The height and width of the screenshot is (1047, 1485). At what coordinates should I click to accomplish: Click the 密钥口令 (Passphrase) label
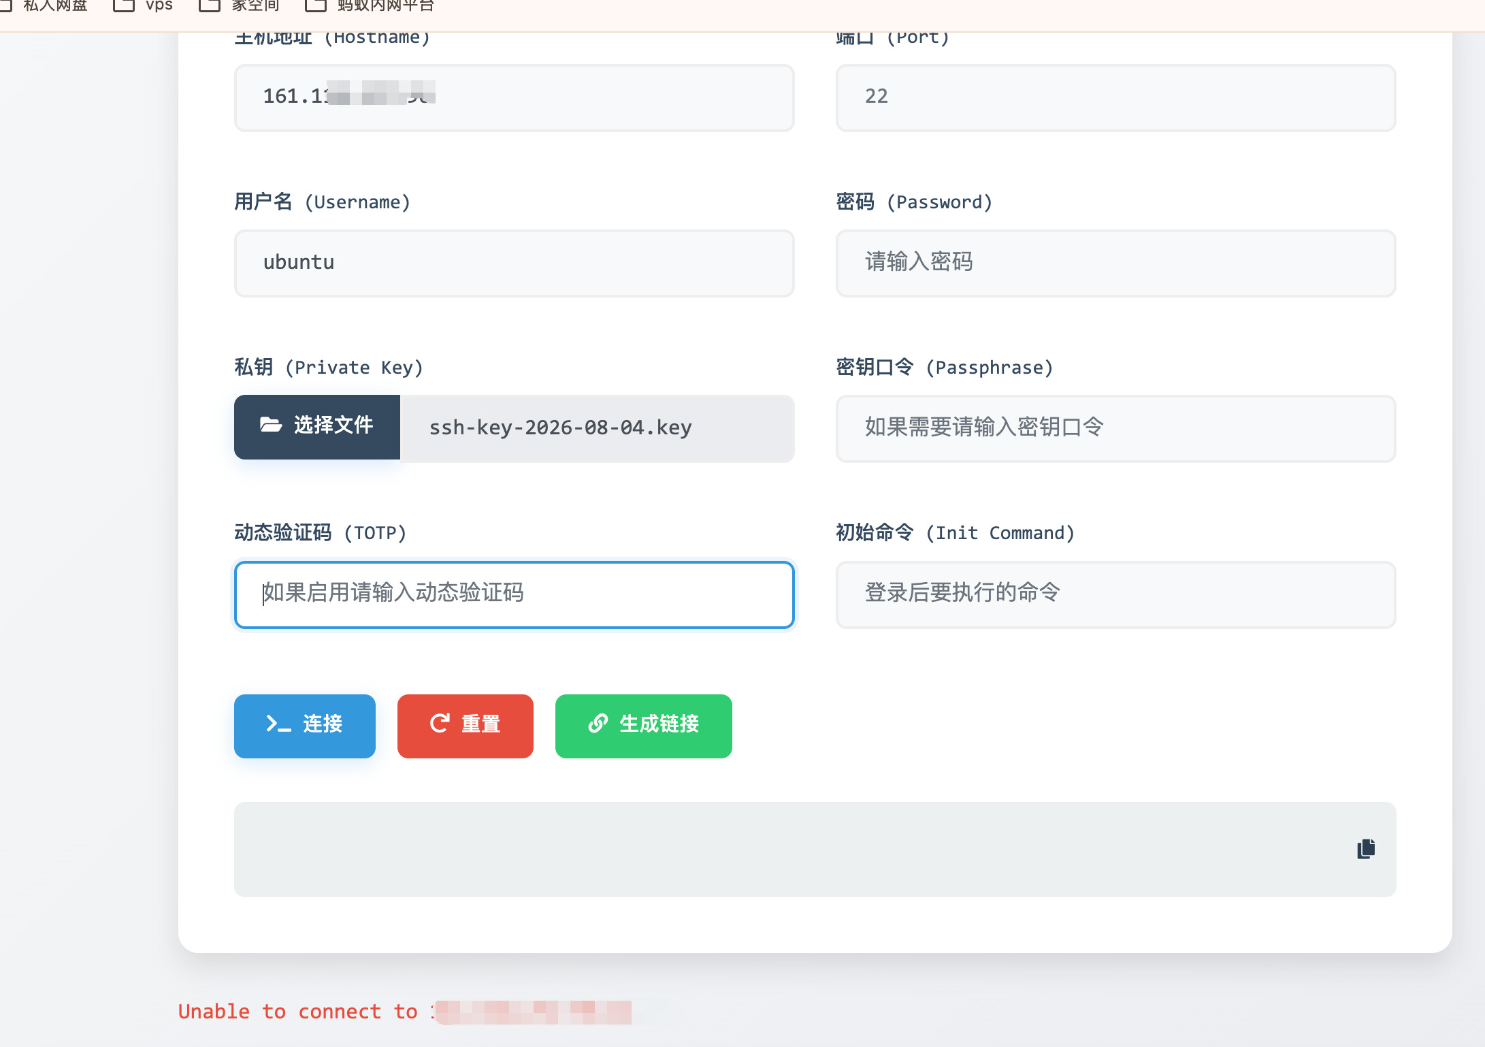944,368
